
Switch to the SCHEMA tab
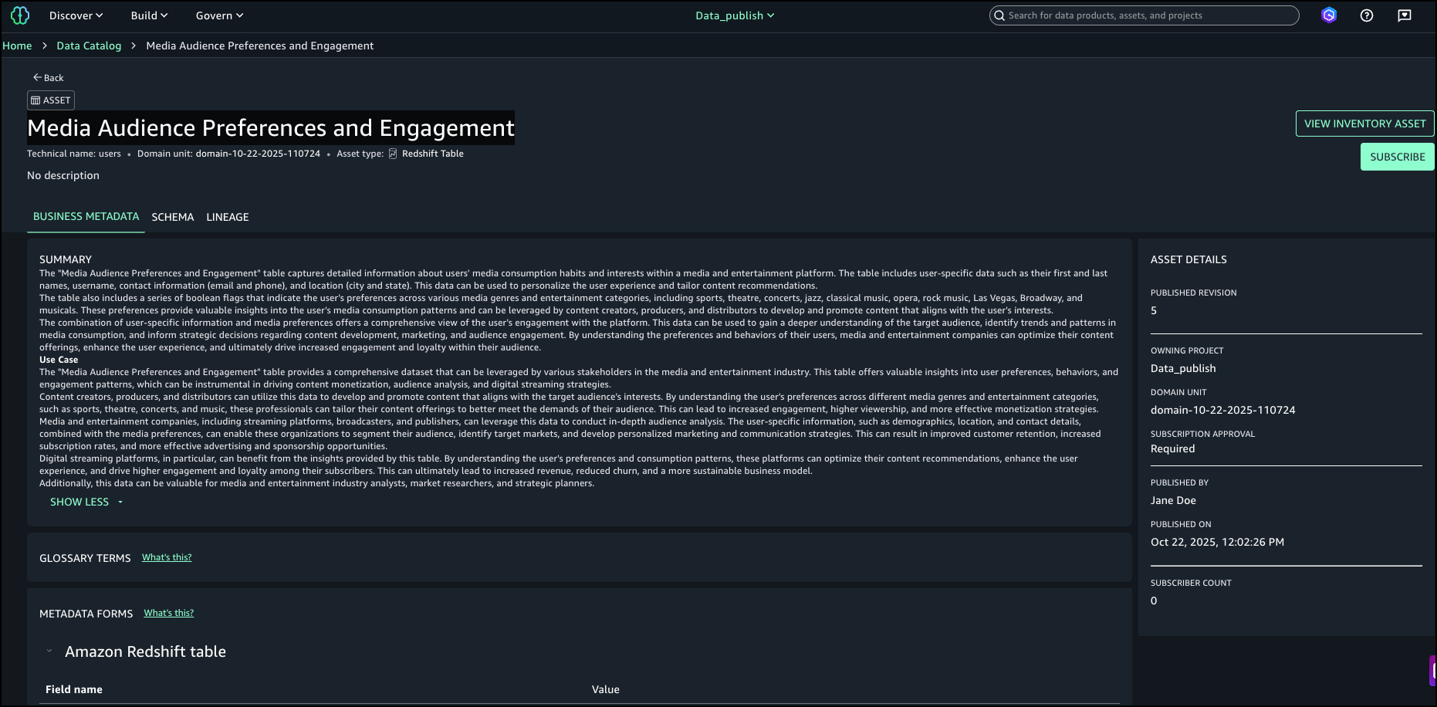coord(173,217)
